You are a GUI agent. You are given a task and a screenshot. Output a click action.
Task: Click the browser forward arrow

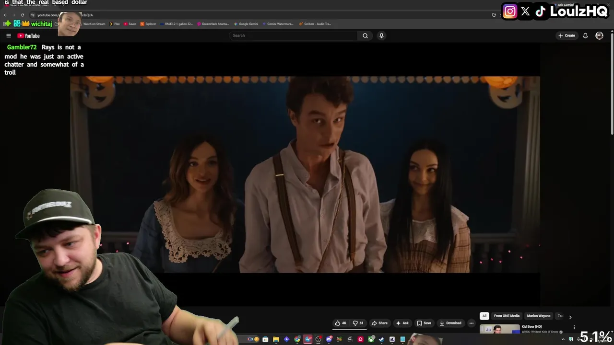(x=14, y=15)
